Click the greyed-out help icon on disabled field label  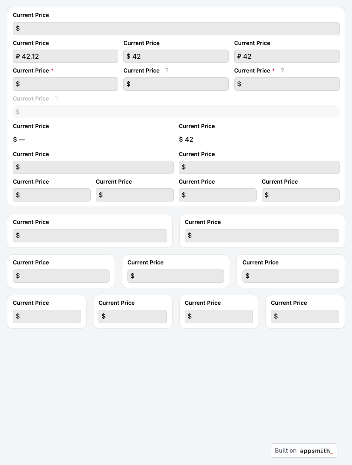pos(56,98)
